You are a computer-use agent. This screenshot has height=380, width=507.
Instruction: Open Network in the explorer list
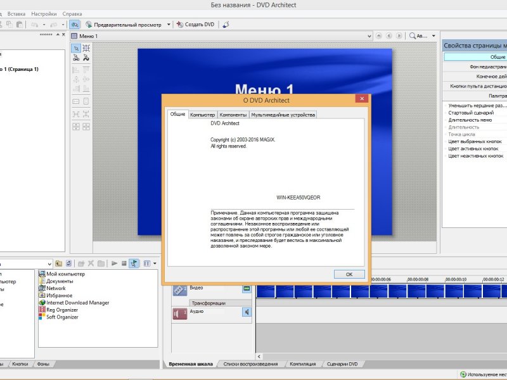(x=53, y=288)
